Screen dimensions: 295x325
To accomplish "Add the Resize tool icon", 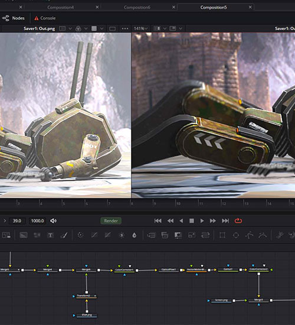I will [x=192, y=235].
